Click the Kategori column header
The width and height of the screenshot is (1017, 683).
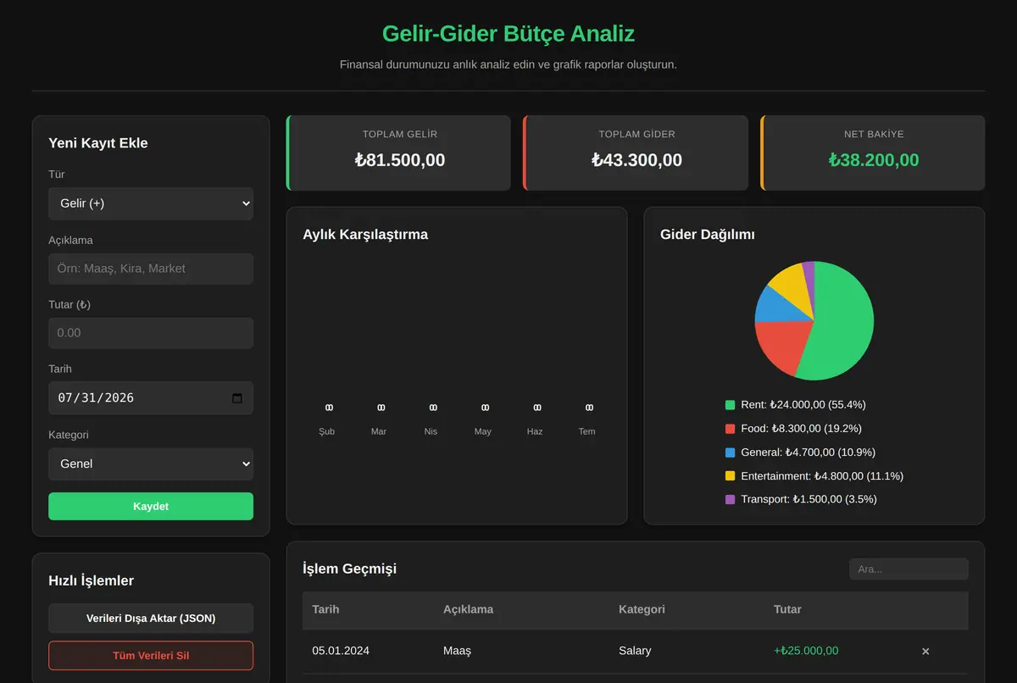(642, 609)
